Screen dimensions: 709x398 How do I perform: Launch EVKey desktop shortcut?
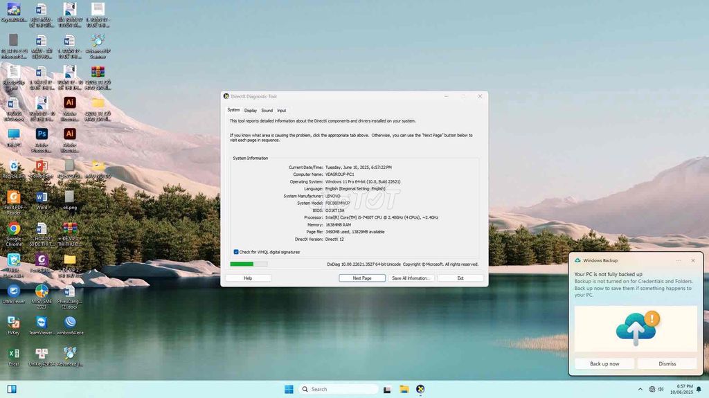[14, 325]
